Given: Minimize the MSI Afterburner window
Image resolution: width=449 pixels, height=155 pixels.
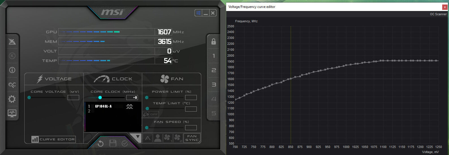Looking at the screenshot, I should pyautogui.click(x=206, y=13).
